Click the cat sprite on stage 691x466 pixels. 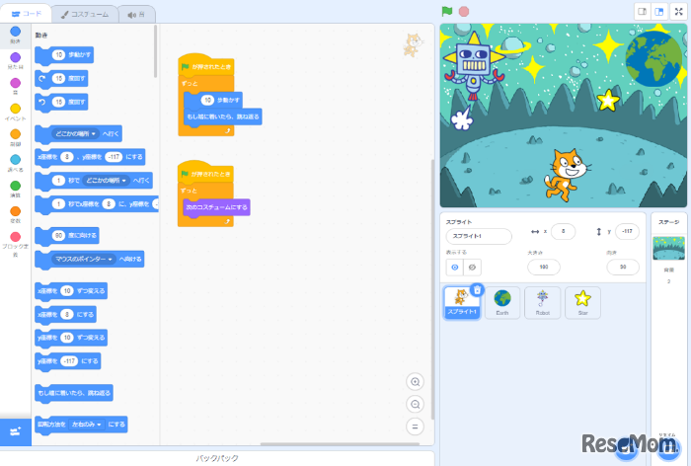567,175
